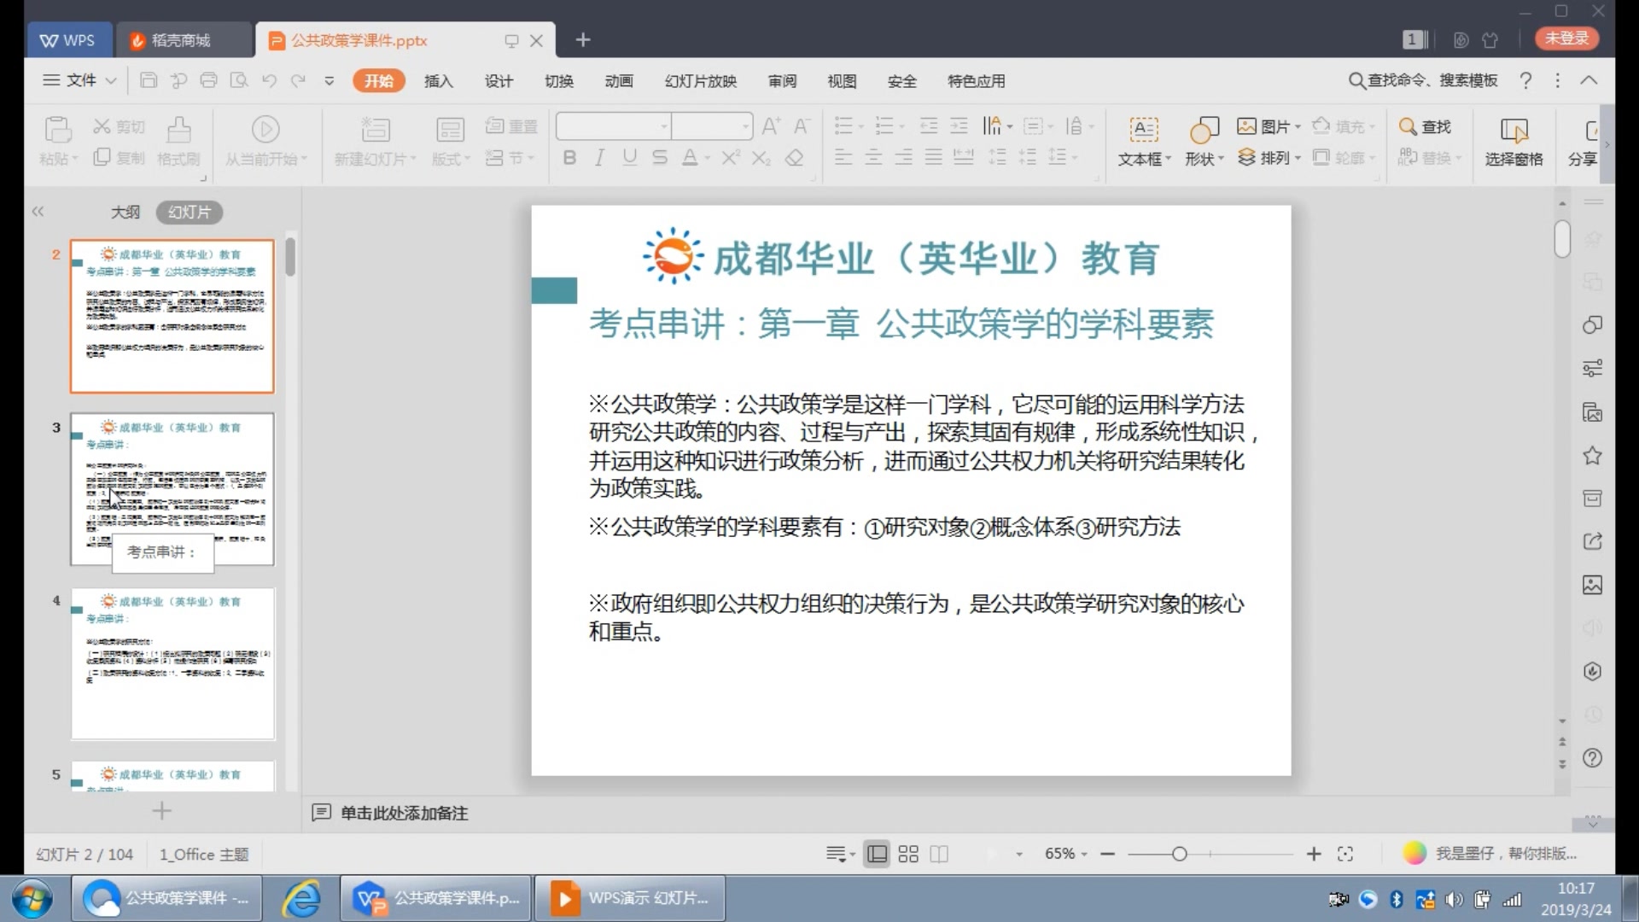Switch to WPS演示 幻灯片 taskbar window
The height and width of the screenshot is (922, 1639).
pyautogui.click(x=630, y=898)
